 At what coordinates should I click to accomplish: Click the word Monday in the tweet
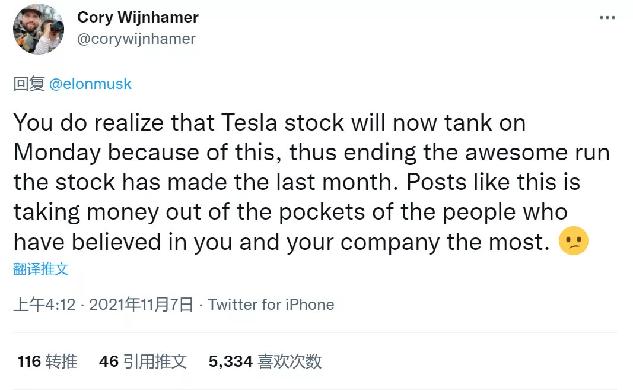click(x=57, y=154)
